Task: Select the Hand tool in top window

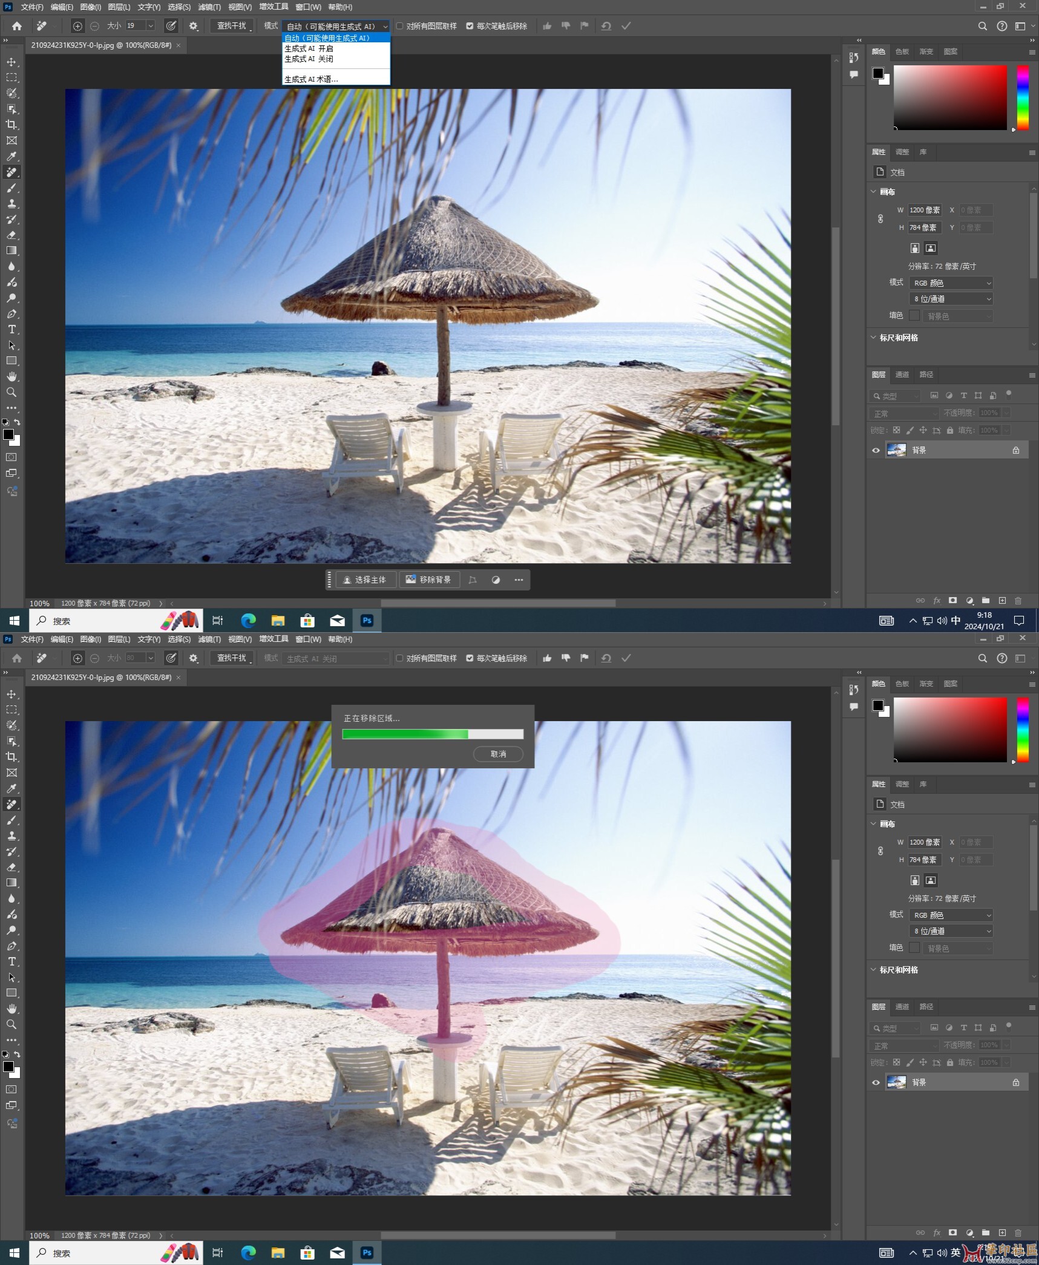Action: coord(11,376)
